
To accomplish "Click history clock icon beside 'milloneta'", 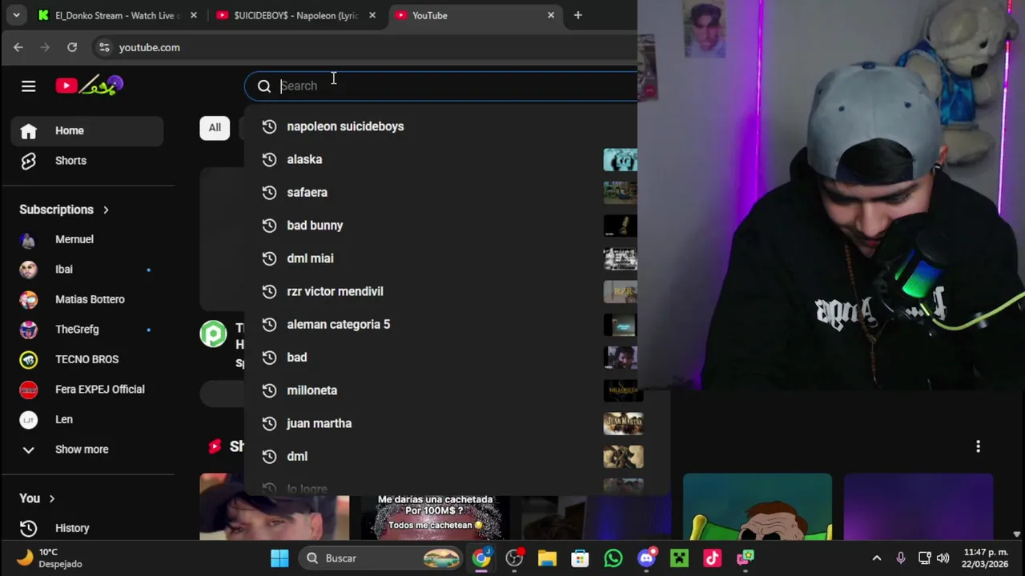I will click(x=269, y=390).
